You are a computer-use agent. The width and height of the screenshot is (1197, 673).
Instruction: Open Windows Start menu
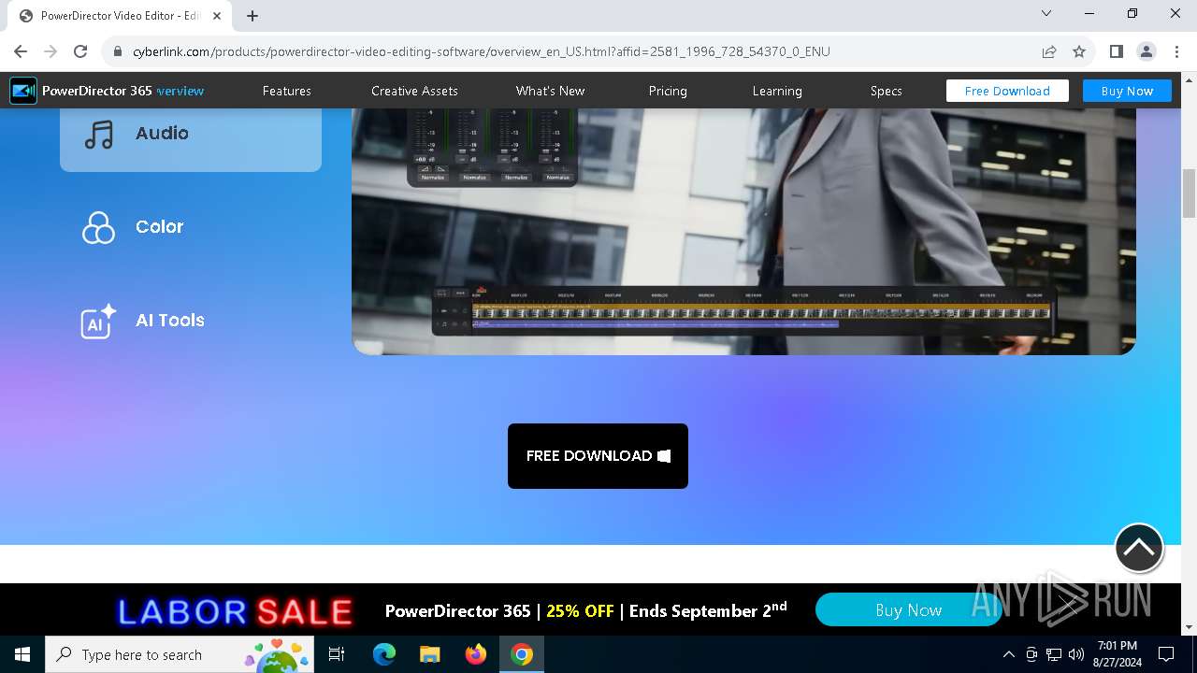[22, 654]
